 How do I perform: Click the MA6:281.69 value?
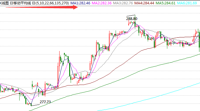pos(187,3)
